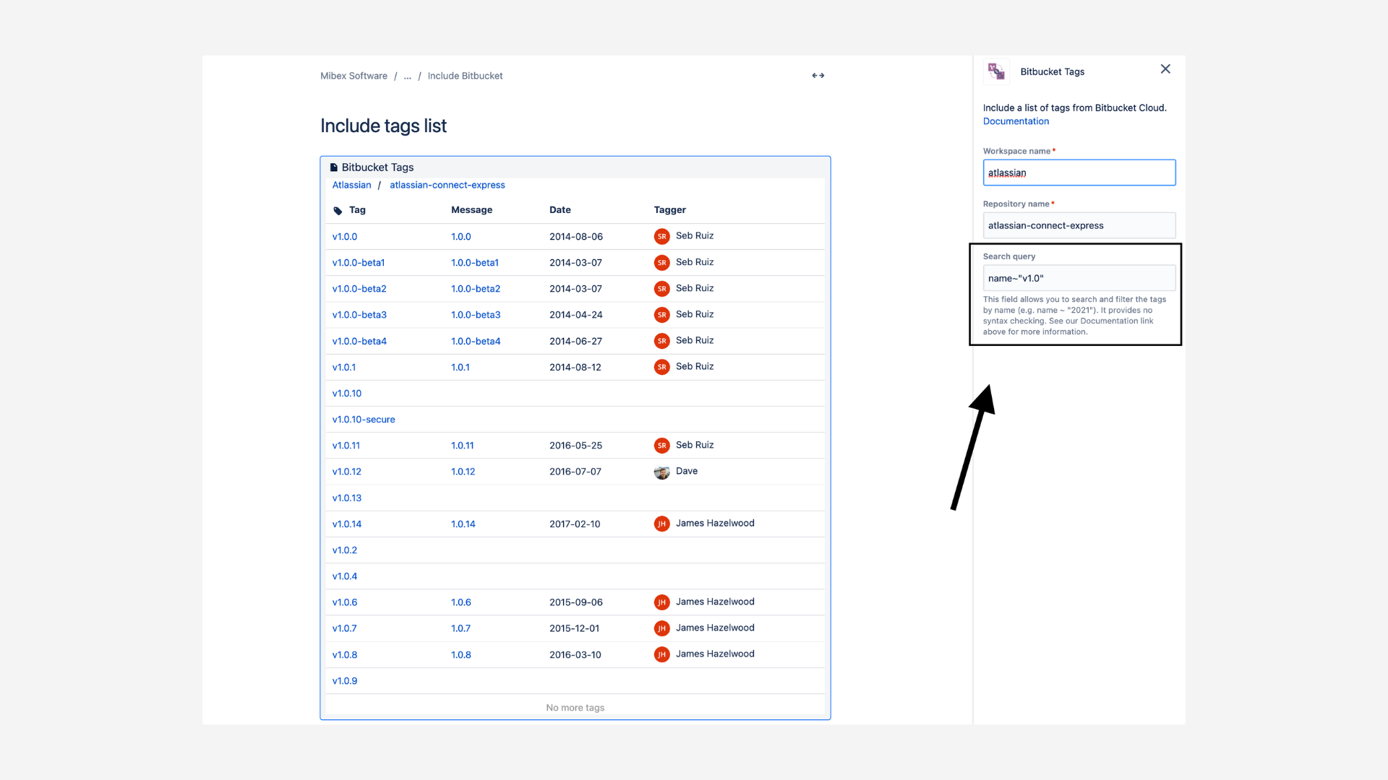Click the tag icon in the Tag column header
The height and width of the screenshot is (780, 1388).
[x=338, y=210]
